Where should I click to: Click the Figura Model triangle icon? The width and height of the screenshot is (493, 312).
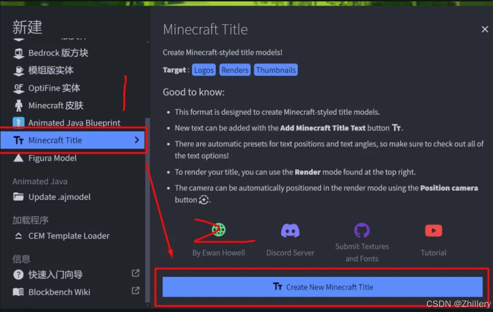(18, 158)
